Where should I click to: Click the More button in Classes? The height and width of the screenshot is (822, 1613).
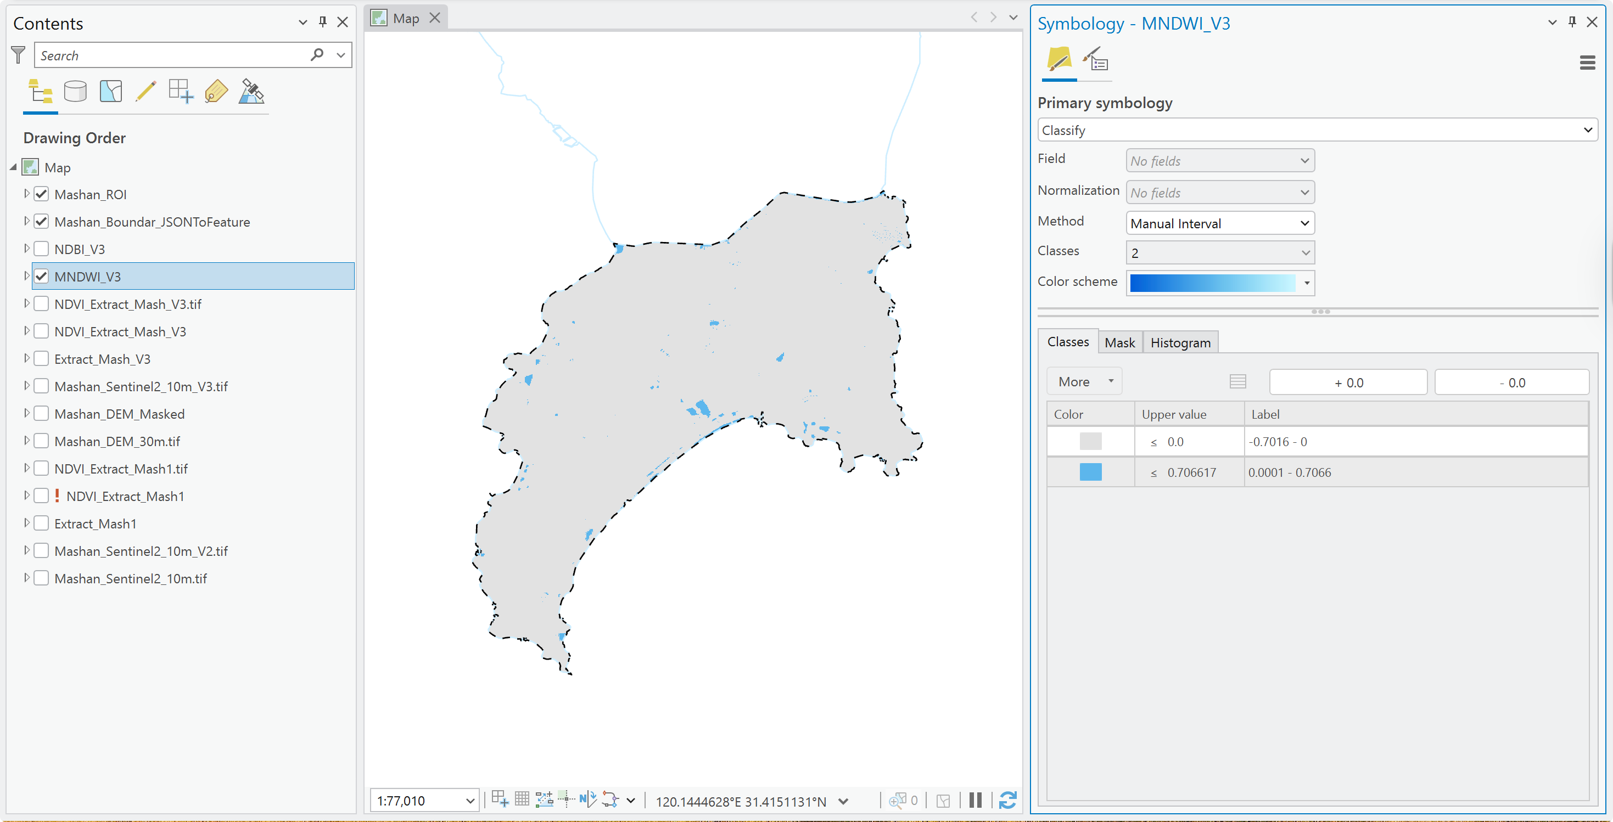[x=1084, y=381]
